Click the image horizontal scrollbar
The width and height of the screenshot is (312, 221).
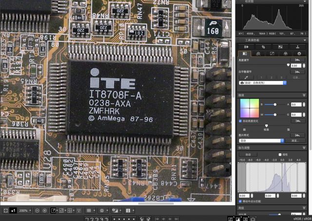156,203
